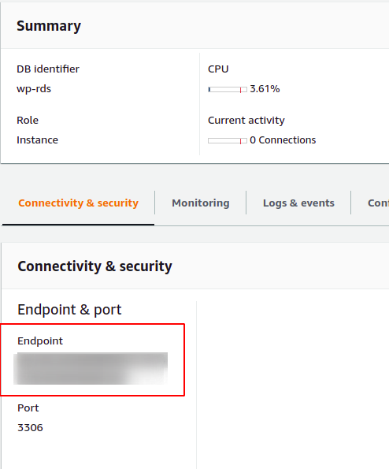Click the Endpoint field label

coord(40,341)
